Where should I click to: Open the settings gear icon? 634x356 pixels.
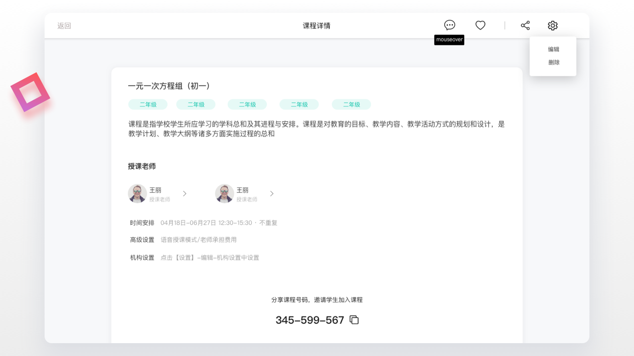[x=552, y=25]
